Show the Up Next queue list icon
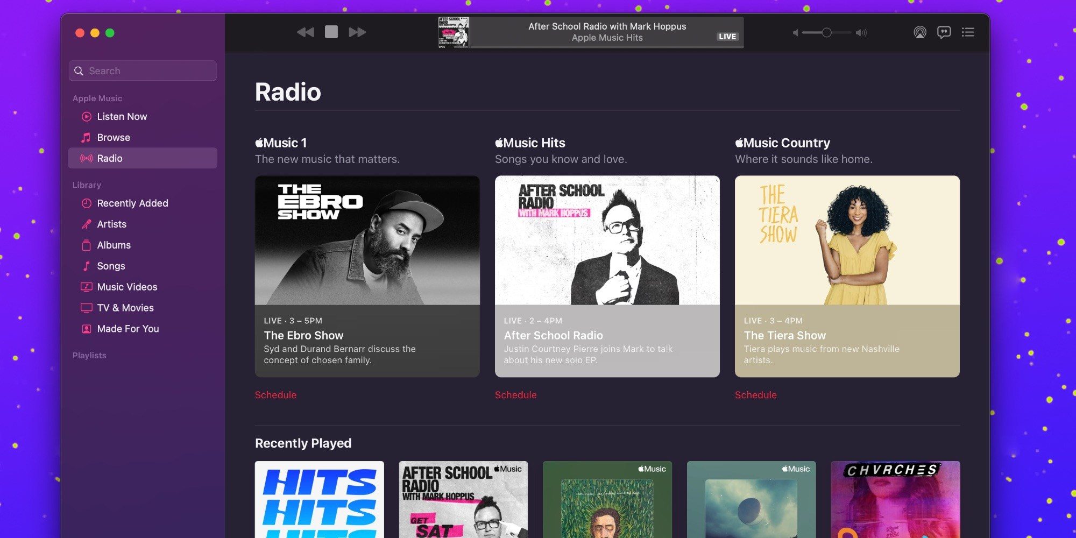Viewport: 1076px width, 538px height. 968,32
